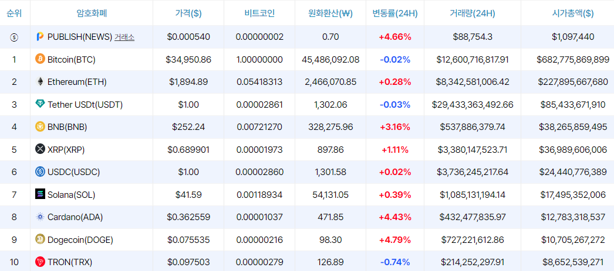Click the Dogecoin logo icon
The width and height of the screenshot is (614, 271).
40,239
